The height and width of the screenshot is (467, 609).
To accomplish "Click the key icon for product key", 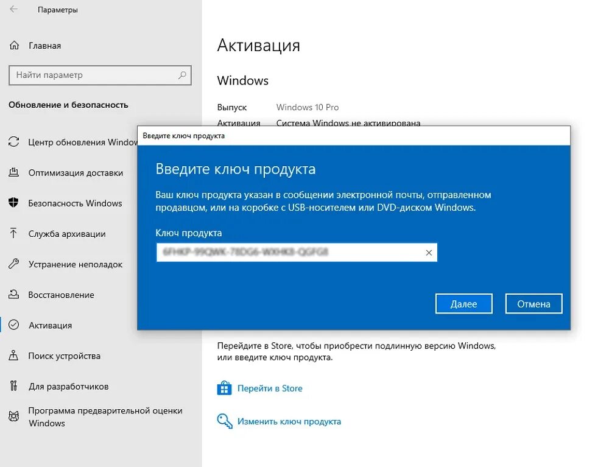I will tap(225, 421).
